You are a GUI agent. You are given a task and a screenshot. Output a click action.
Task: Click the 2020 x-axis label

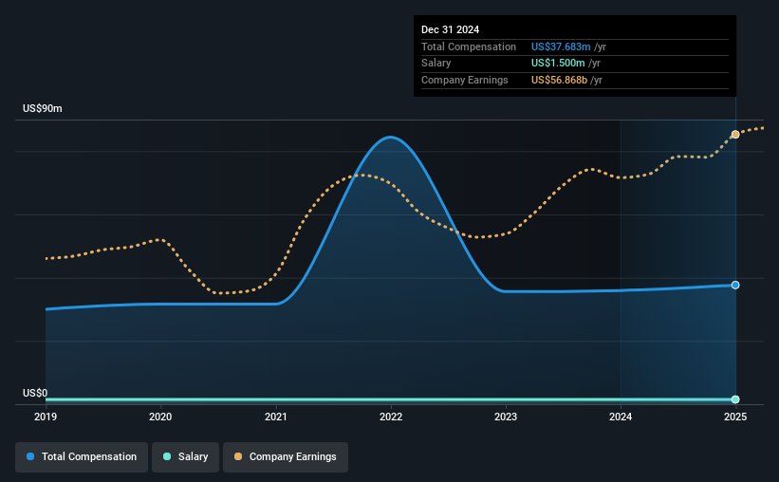click(160, 417)
